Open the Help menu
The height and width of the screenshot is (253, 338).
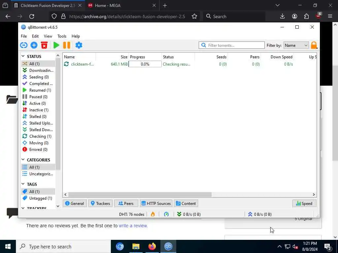76,36
